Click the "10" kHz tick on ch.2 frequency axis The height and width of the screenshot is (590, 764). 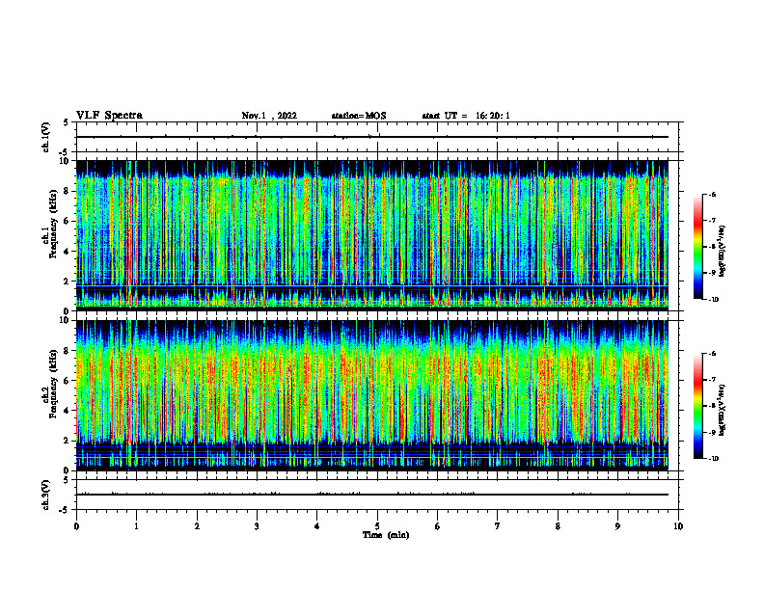click(66, 320)
